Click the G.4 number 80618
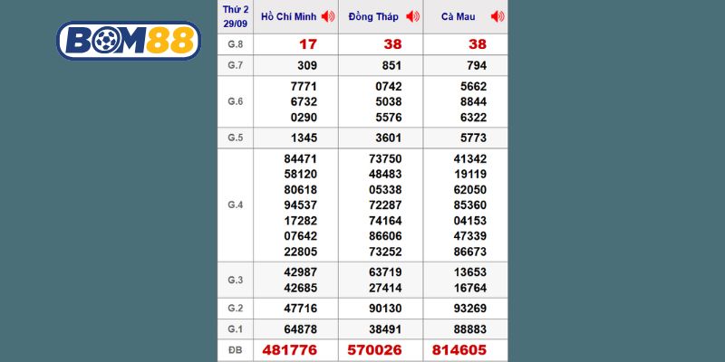Image resolution: width=725 pixels, height=362 pixels. tap(301, 190)
